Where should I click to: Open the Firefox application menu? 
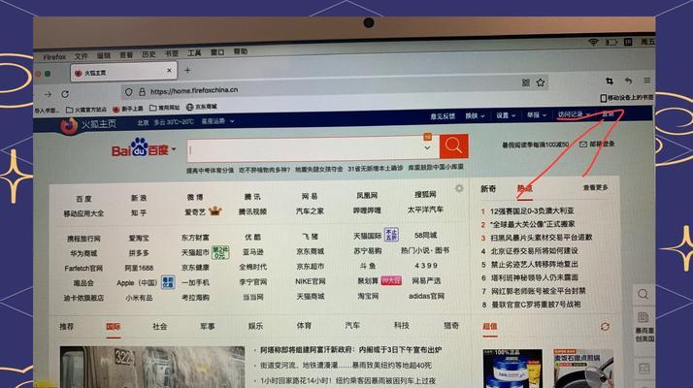click(54, 57)
